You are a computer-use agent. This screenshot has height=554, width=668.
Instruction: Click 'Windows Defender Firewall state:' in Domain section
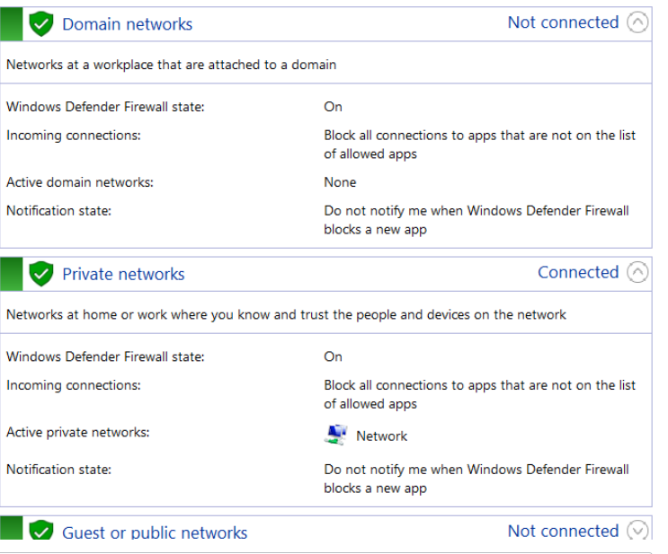pos(105,106)
